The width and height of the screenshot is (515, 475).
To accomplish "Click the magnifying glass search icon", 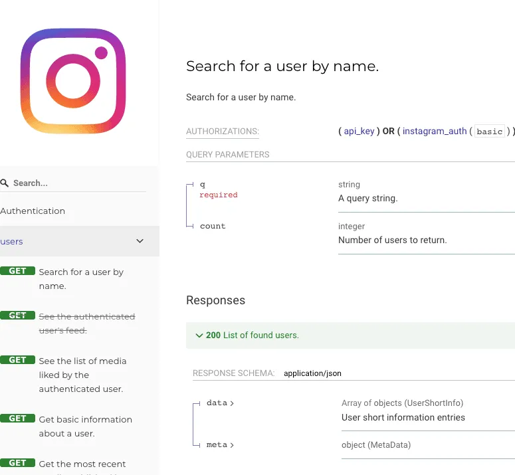I will (x=4, y=183).
